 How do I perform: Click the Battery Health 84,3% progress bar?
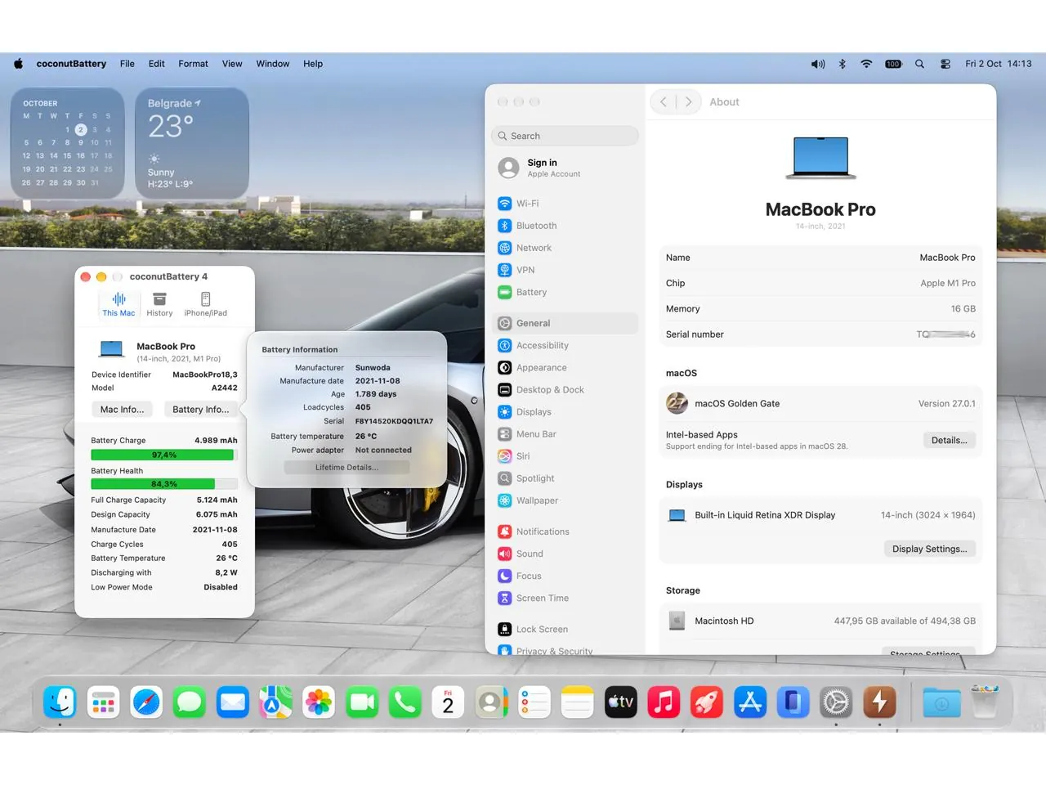click(163, 484)
